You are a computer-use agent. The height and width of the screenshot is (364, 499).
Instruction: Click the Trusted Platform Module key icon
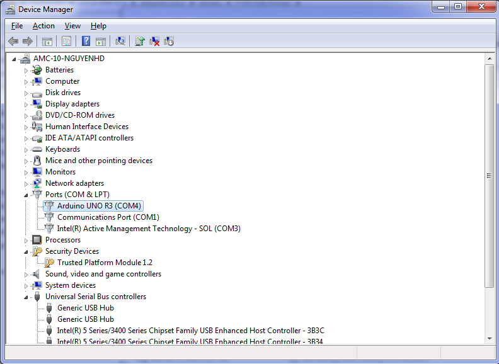[x=49, y=263]
